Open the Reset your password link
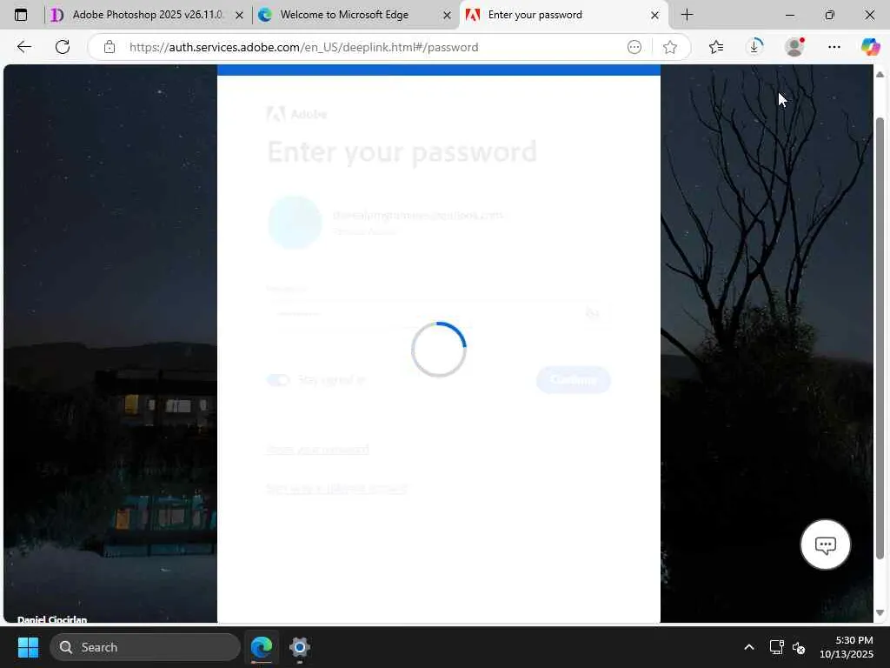Viewport: 890px width, 668px height. pyautogui.click(x=317, y=450)
